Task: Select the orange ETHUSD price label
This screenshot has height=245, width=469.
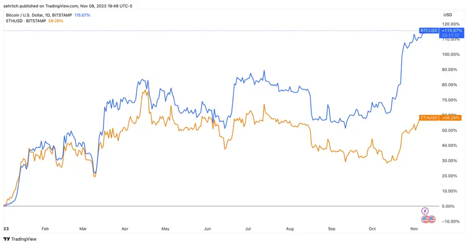Action: (x=429, y=118)
